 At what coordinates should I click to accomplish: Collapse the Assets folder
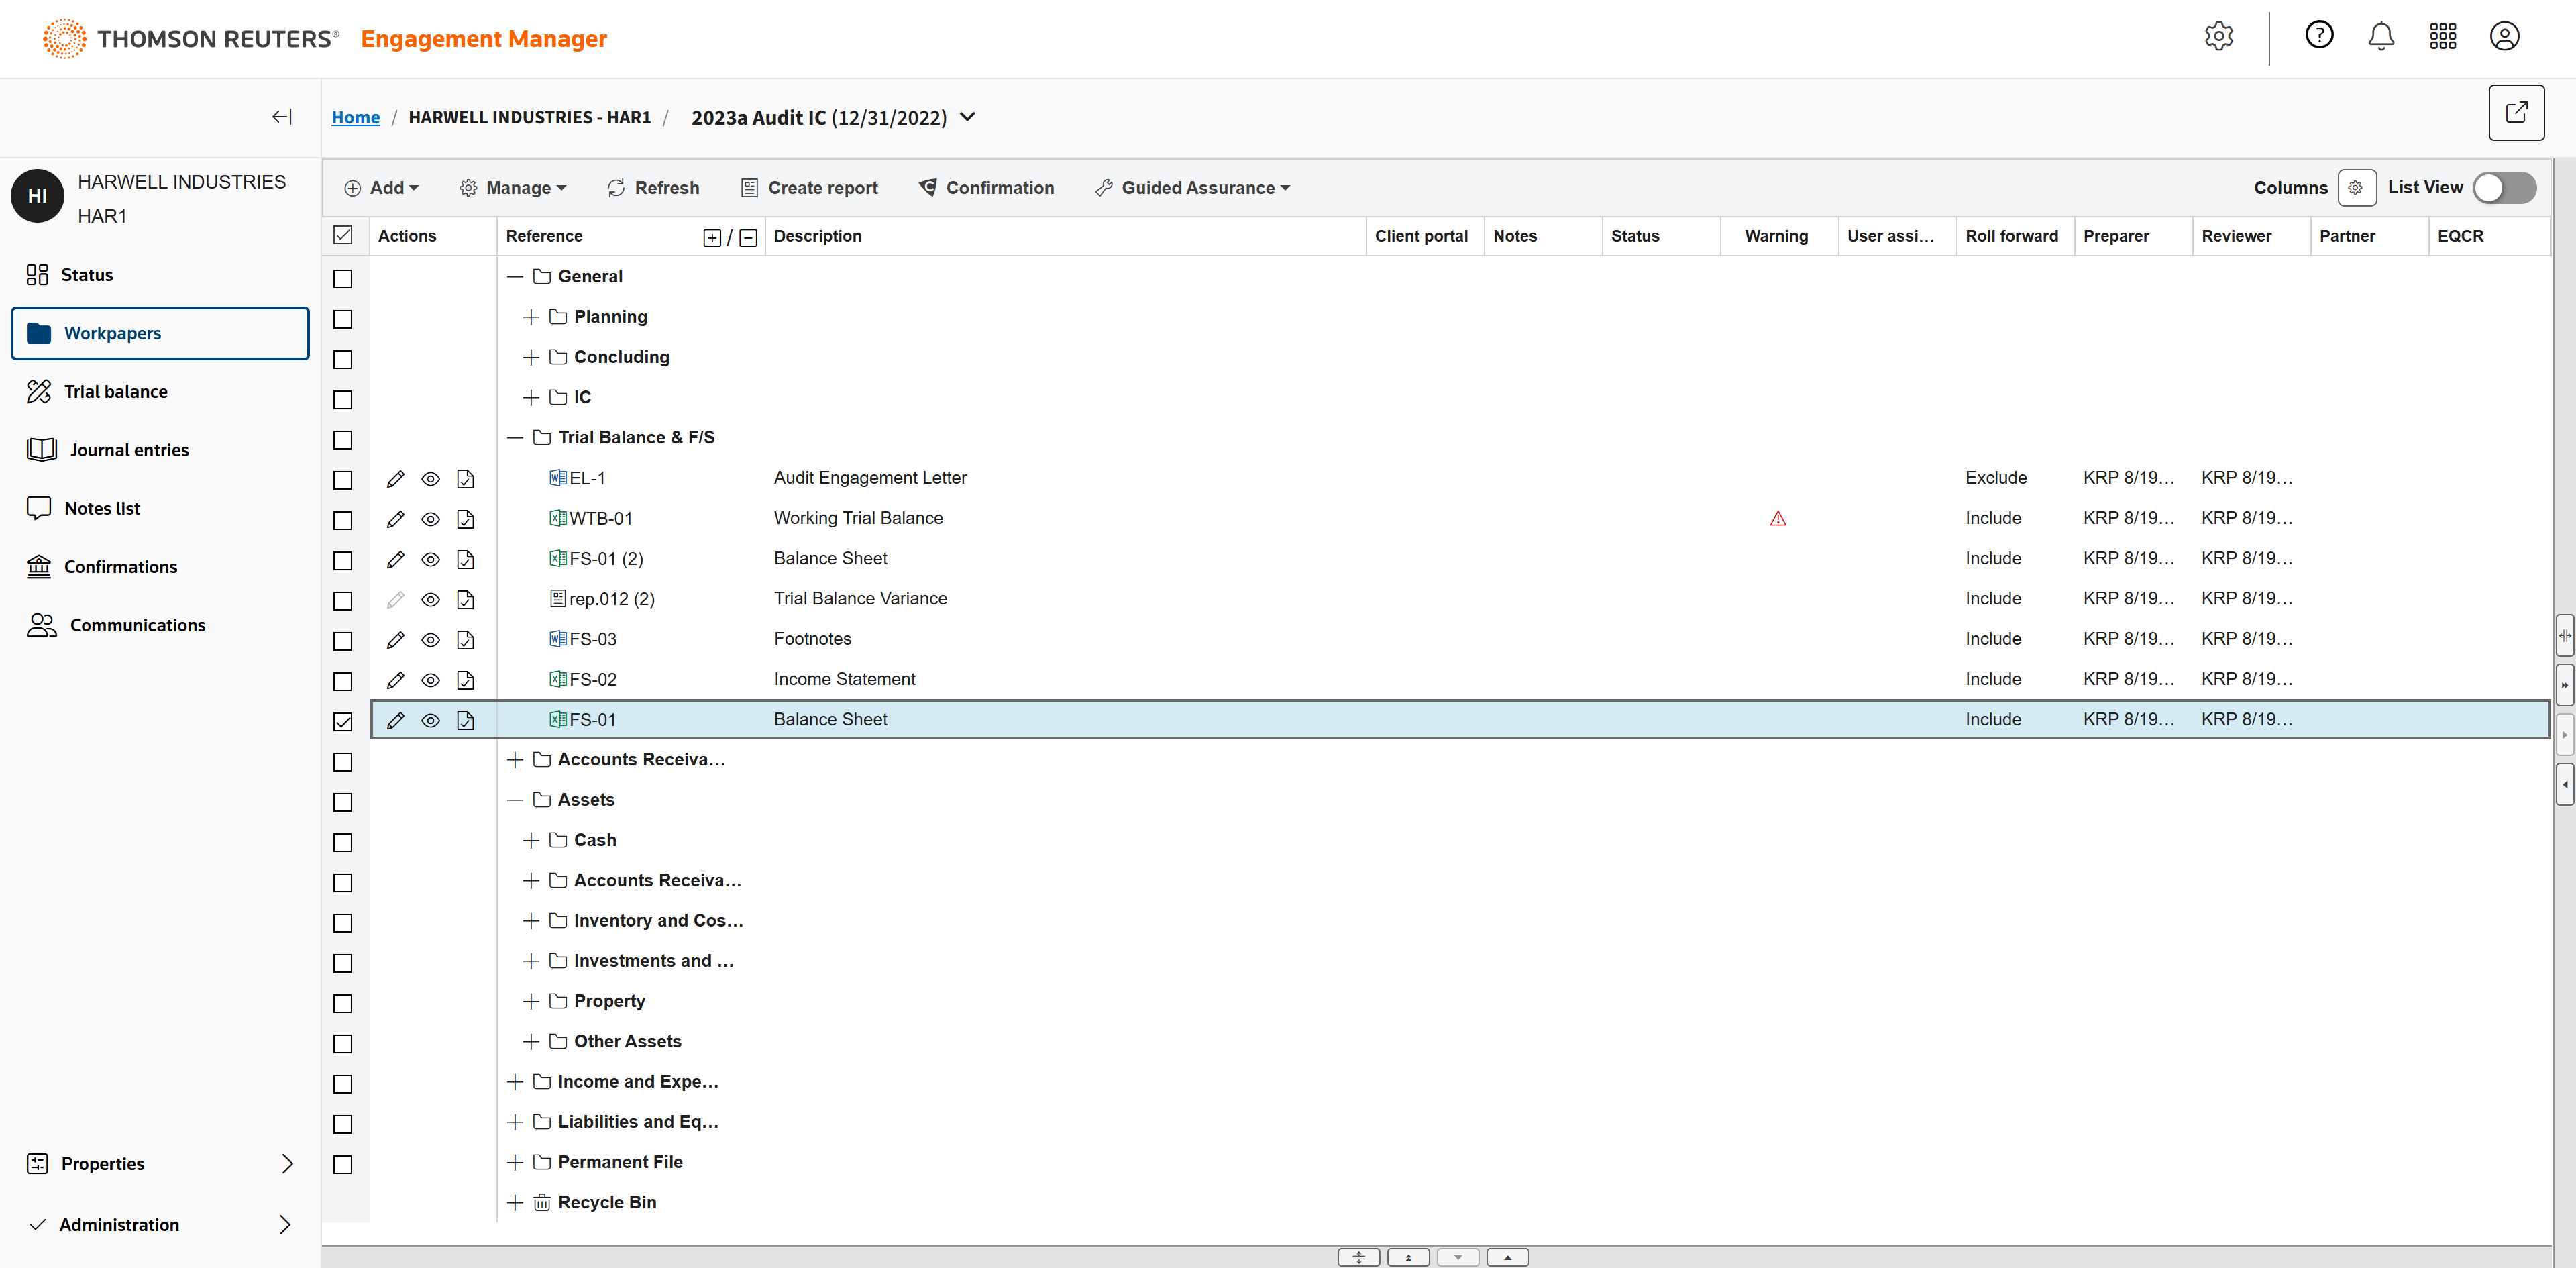(x=515, y=800)
